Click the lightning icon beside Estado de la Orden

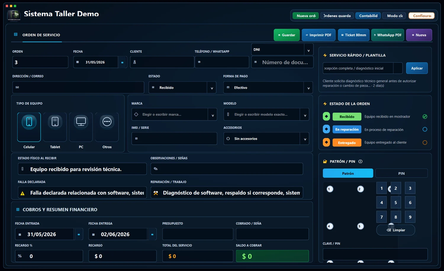[325, 104]
